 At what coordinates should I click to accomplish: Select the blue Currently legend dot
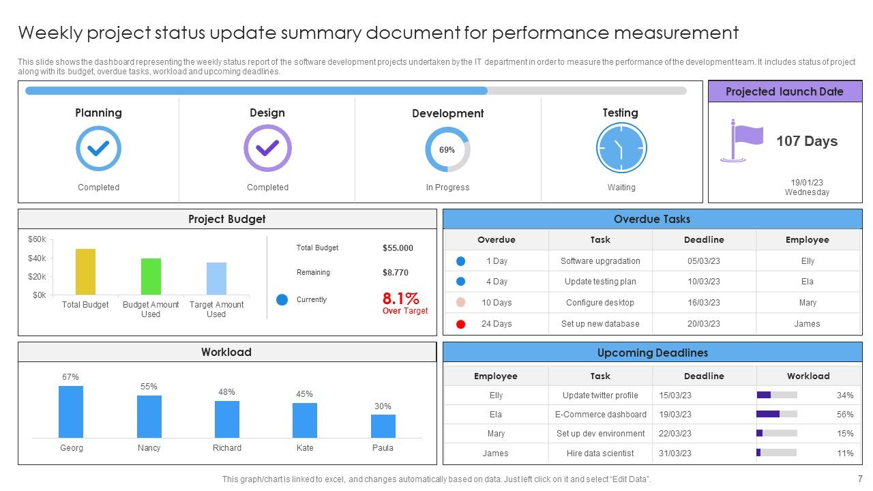click(x=282, y=299)
